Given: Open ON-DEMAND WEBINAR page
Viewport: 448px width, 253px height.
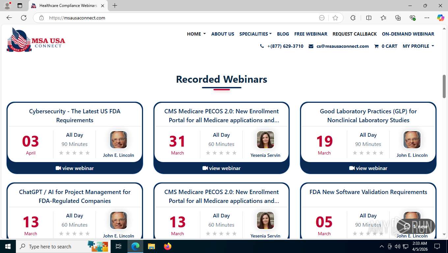Looking at the screenshot, I should [x=408, y=34].
